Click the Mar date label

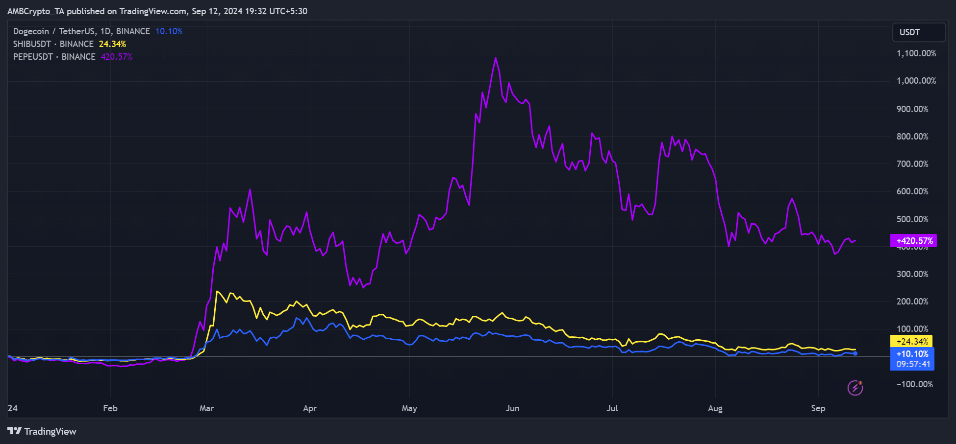[x=207, y=408]
